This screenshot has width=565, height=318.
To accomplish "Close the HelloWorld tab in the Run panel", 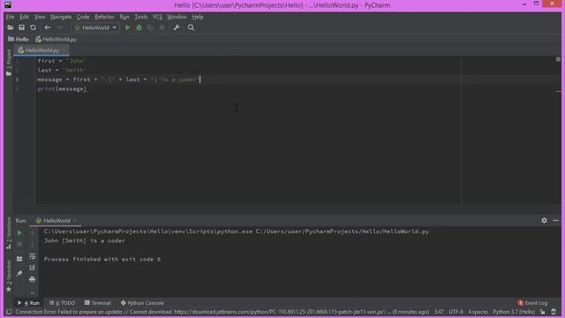I will click(x=75, y=221).
